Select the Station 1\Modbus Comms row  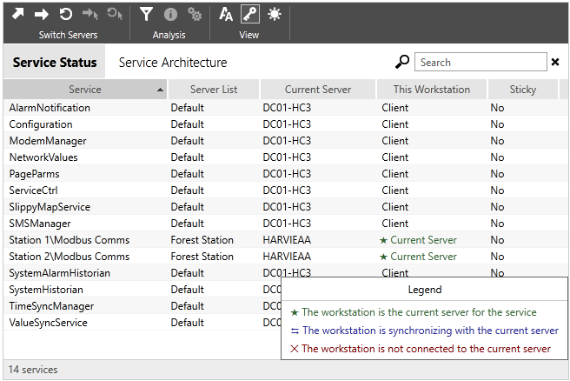point(70,240)
